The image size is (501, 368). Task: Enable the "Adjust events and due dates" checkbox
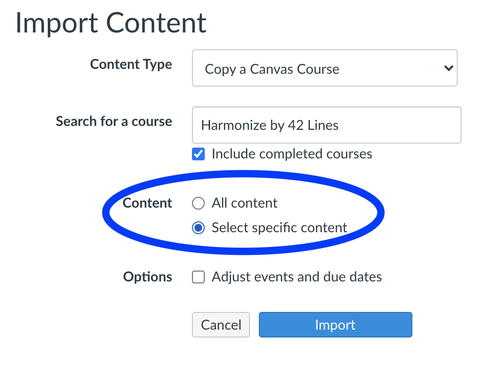(198, 277)
